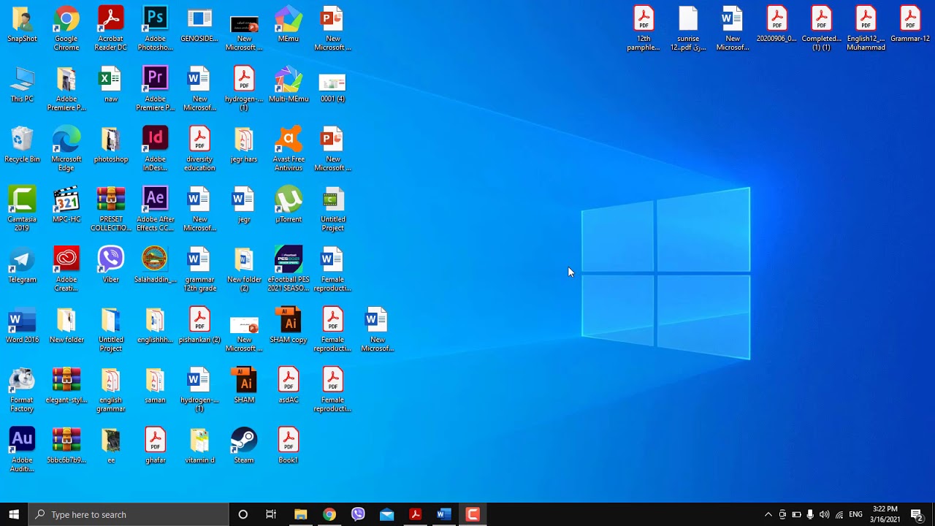The image size is (935, 526).
Task: Select the MEmu desktop icon
Action: tap(289, 24)
